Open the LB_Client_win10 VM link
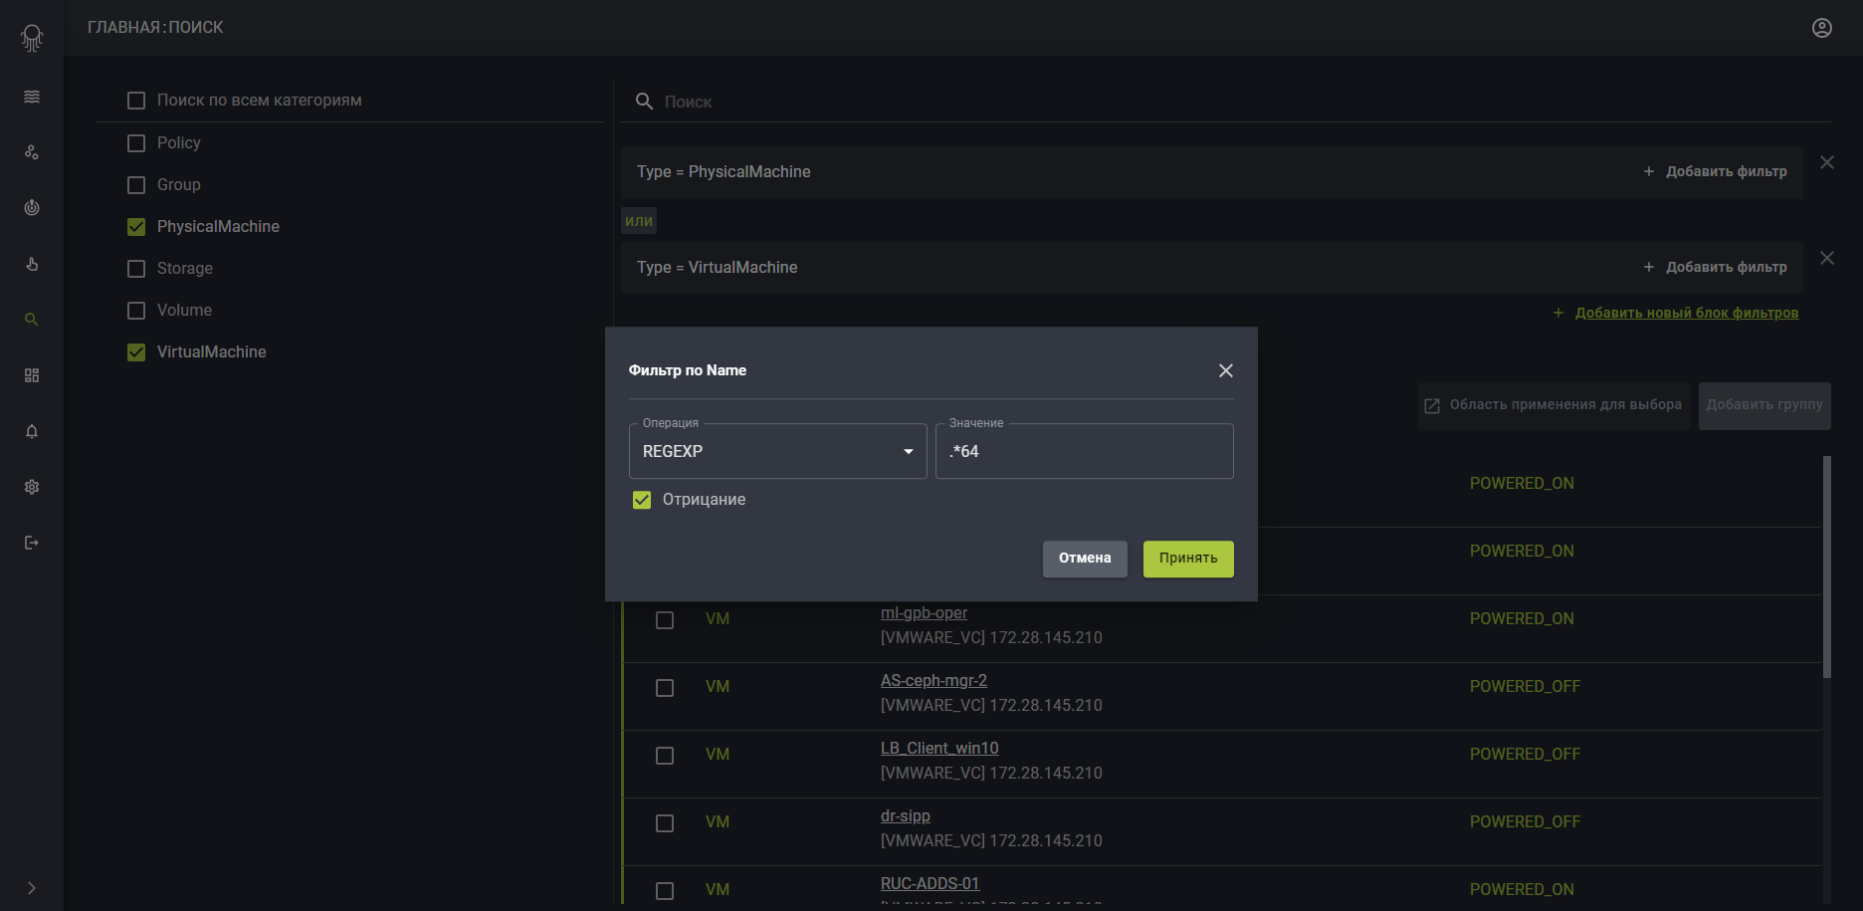 939,749
